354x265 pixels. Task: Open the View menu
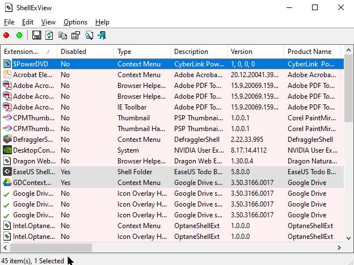[x=48, y=22]
